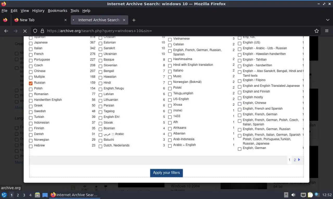The image size is (333, 199).
Task: Switch to workspace 2
Action: (18, 195)
